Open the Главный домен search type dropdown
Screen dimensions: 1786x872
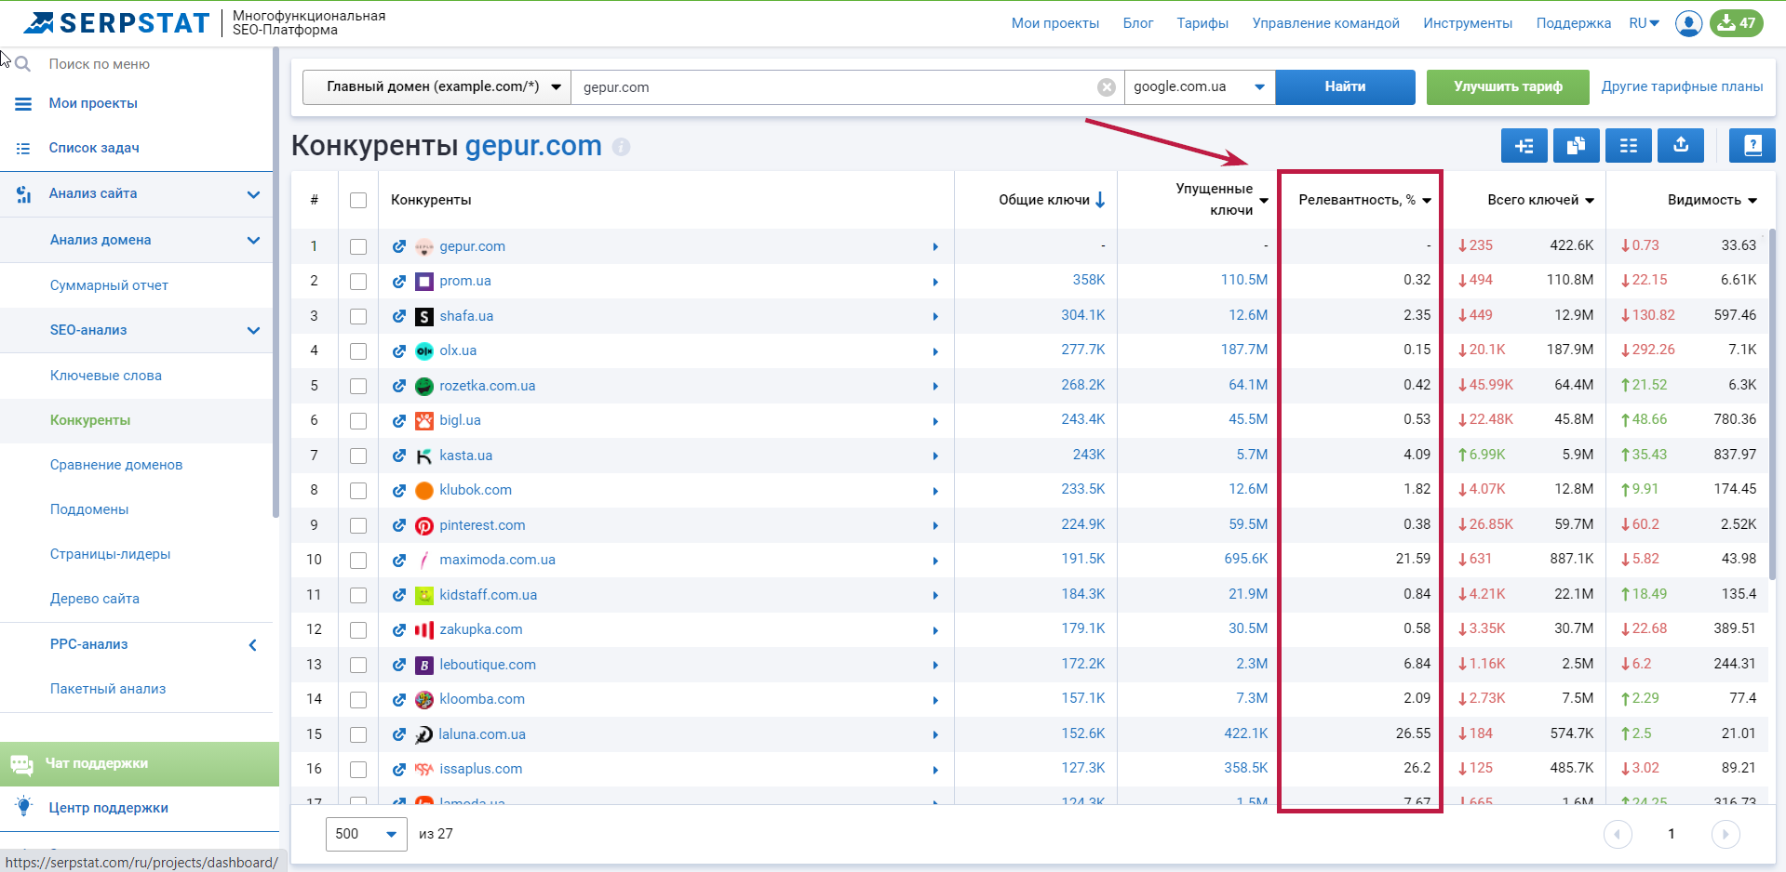tap(437, 87)
